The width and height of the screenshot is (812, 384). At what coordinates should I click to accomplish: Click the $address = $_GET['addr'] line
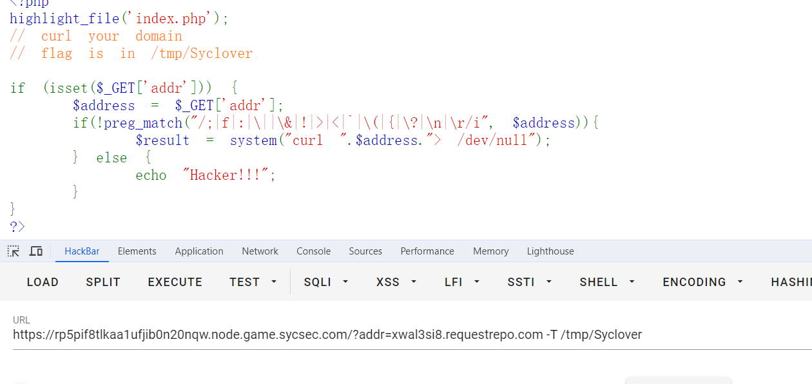[x=178, y=106]
